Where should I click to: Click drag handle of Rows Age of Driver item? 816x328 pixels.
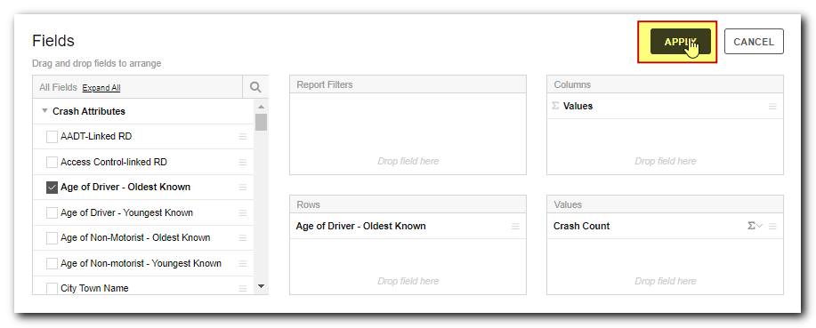coord(515,226)
